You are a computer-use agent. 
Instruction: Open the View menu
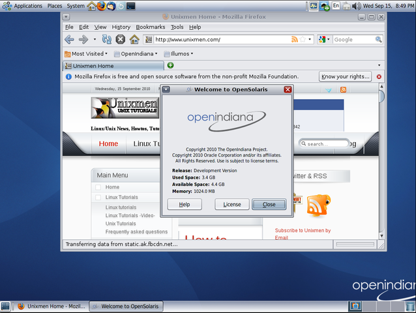pos(100,27)
